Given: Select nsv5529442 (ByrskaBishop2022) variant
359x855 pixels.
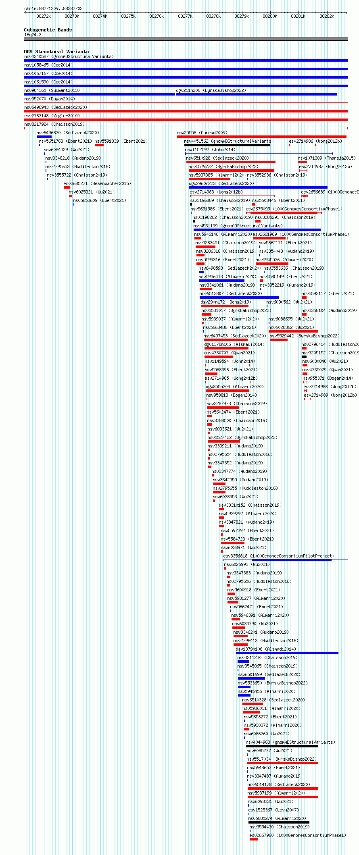Looking at the screenshot, I should click(305, 336).
